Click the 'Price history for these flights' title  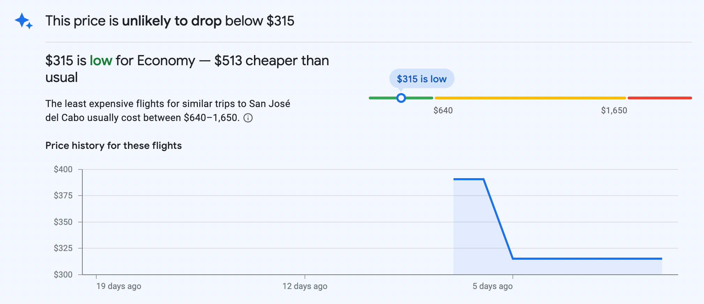pos(113,145)
